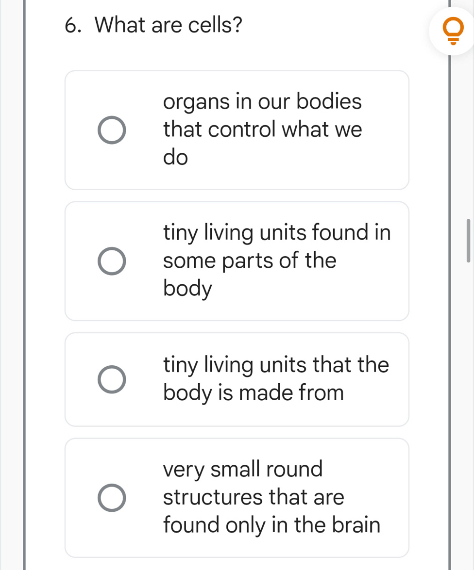Click the radio circle of the fourth answer
Viewport: 474px width, 570px height.
click(x=112, y=497)
